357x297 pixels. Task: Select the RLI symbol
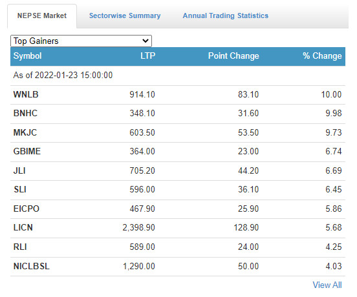tap(20, 247)
